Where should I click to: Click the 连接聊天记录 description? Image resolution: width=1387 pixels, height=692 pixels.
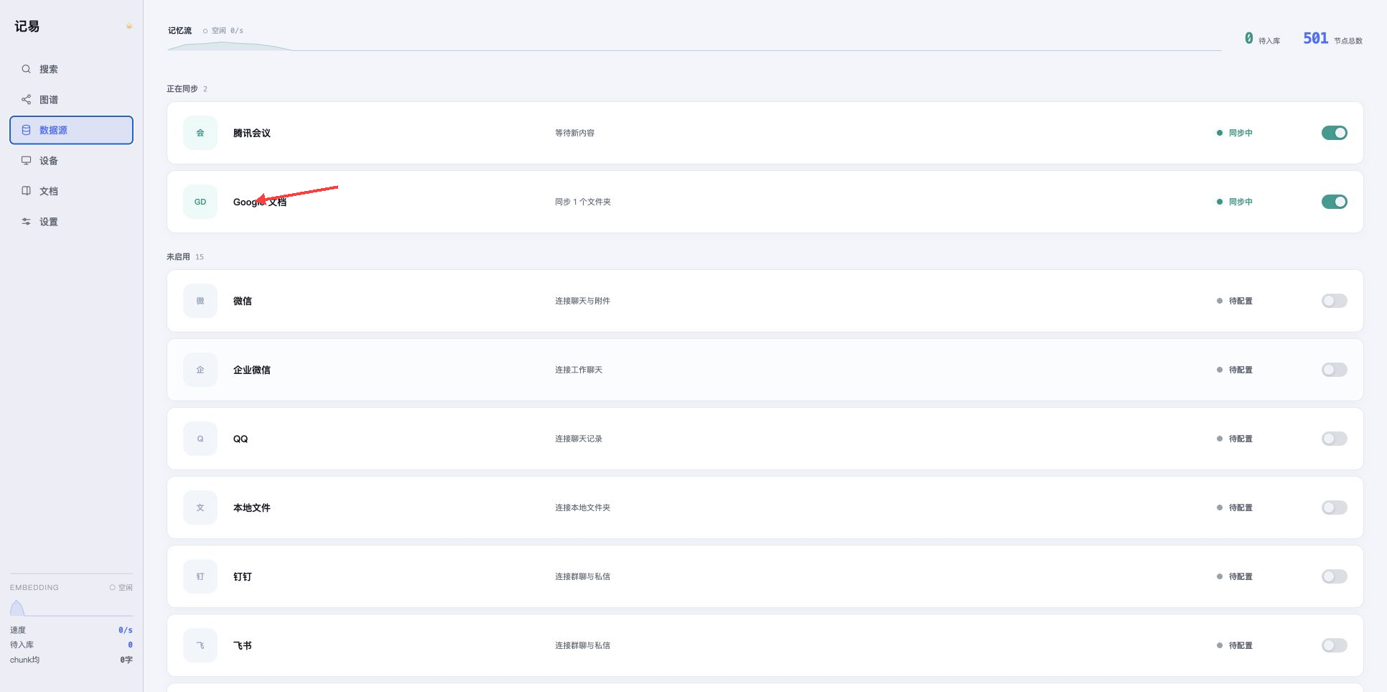[579, 439]
